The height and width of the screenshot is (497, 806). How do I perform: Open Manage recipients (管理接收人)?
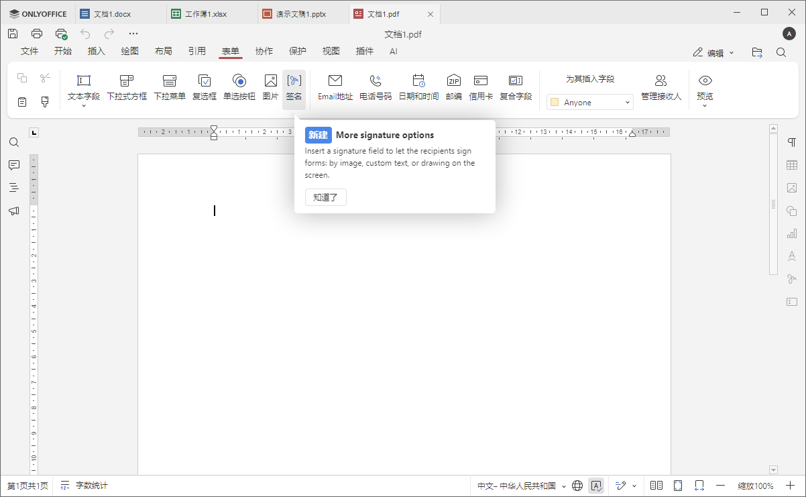pyautogui.click(x=660, y=88)
